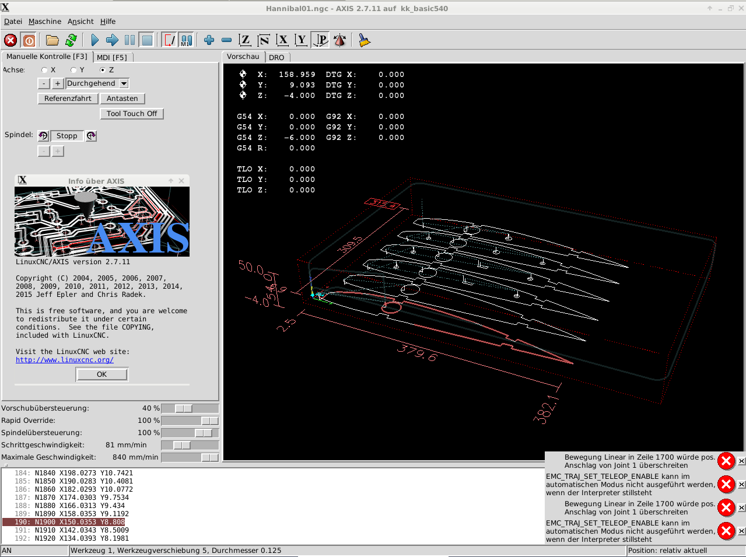Clear live plot with broom icon

tap(365, 40)
